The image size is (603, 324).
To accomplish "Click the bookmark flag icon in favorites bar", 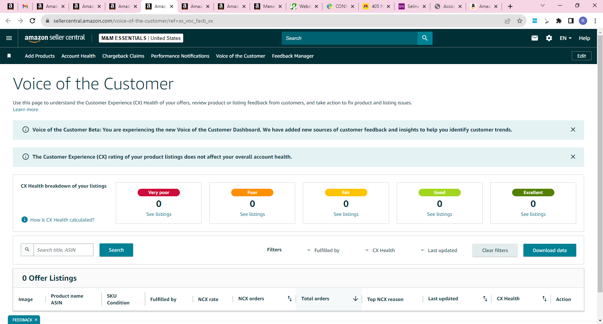I will pos(9,56).
